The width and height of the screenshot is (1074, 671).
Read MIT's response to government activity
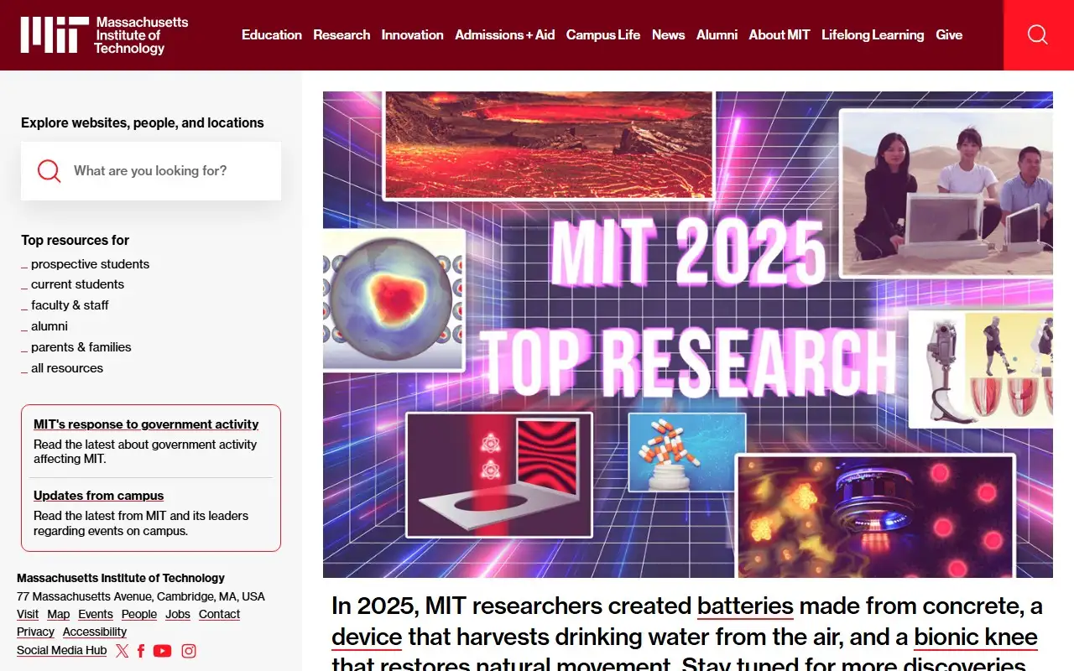click(x=146, y=424)
